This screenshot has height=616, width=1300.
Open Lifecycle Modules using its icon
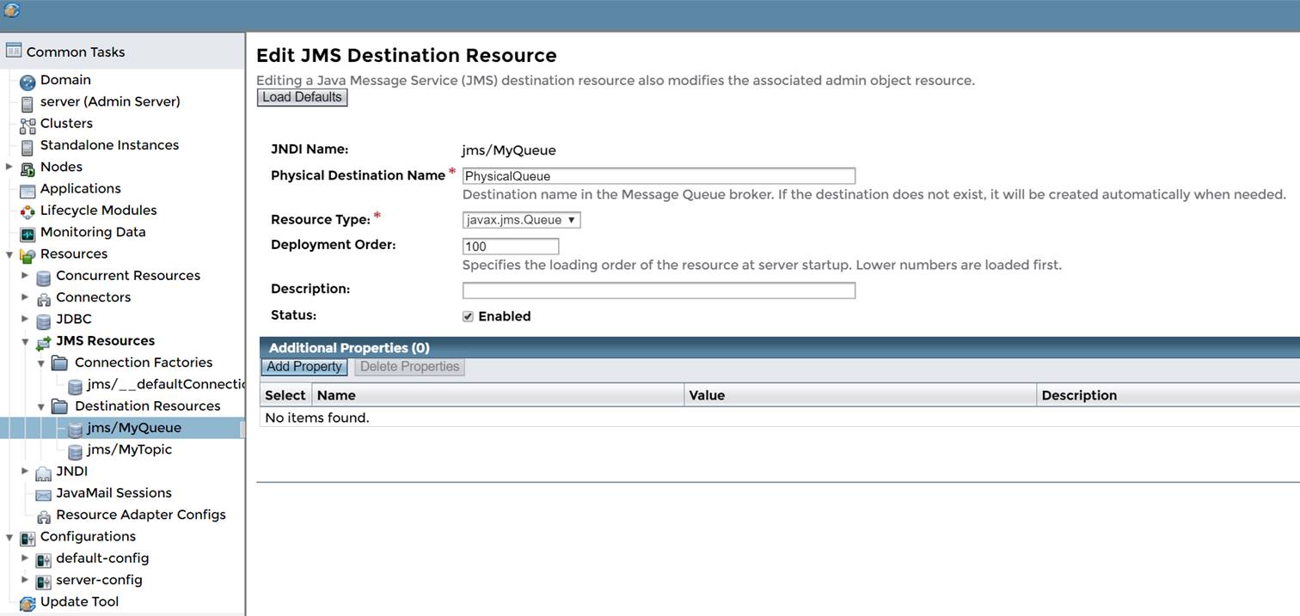28,210
